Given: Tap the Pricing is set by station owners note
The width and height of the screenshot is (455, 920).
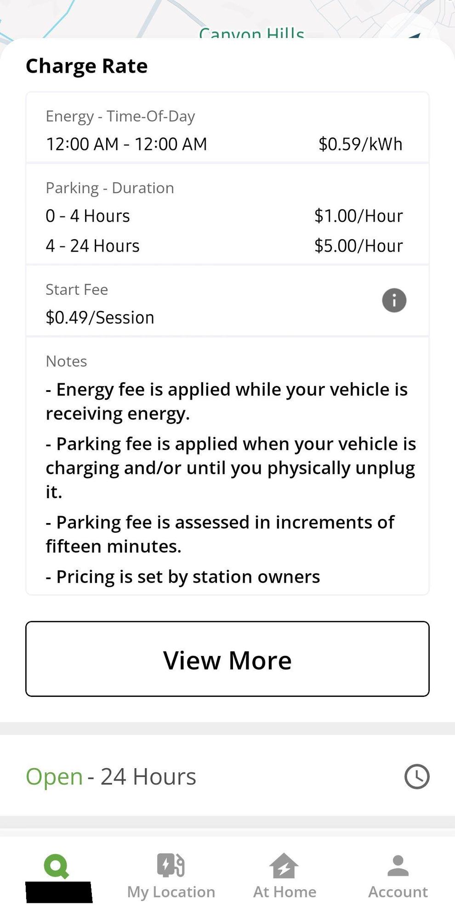Looking at the screenshot, I should [x=183, y=576].
